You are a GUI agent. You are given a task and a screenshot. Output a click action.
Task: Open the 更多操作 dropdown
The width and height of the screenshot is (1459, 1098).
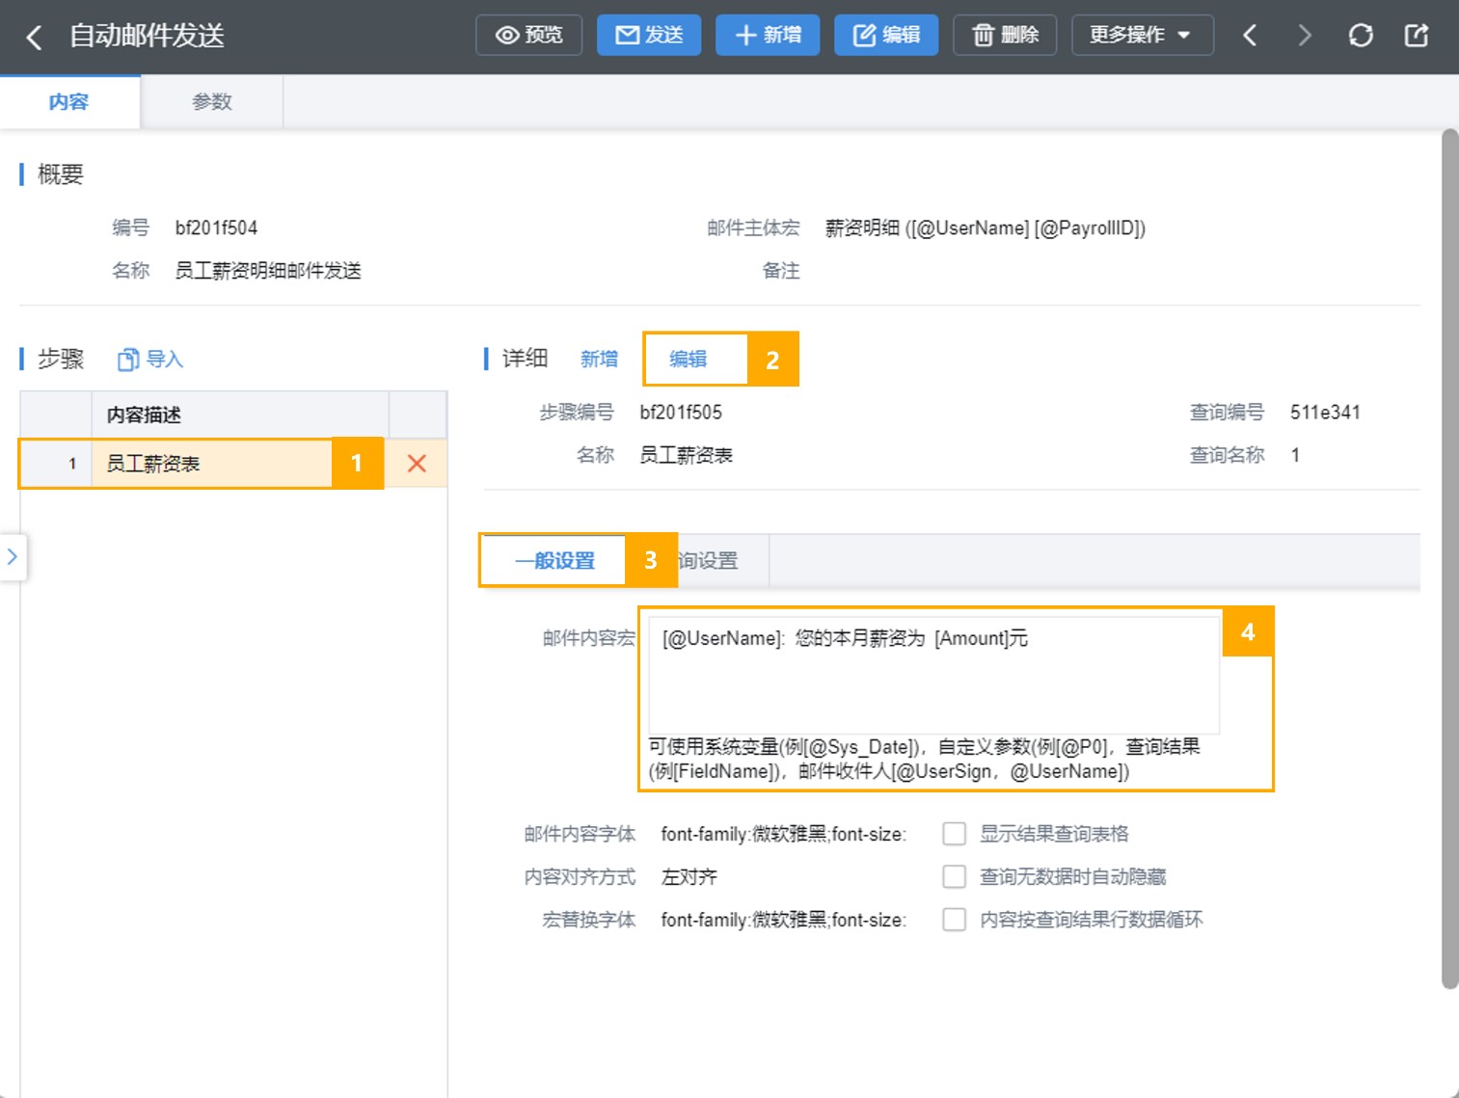[x=1142, y=35]
